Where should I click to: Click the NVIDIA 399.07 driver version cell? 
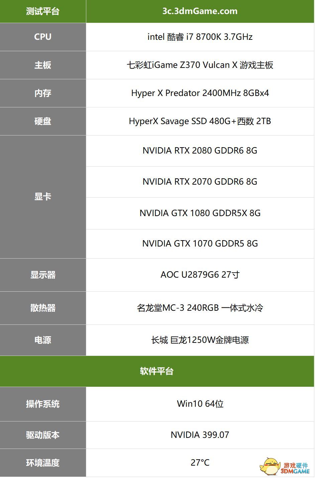[x=200, y=435]
